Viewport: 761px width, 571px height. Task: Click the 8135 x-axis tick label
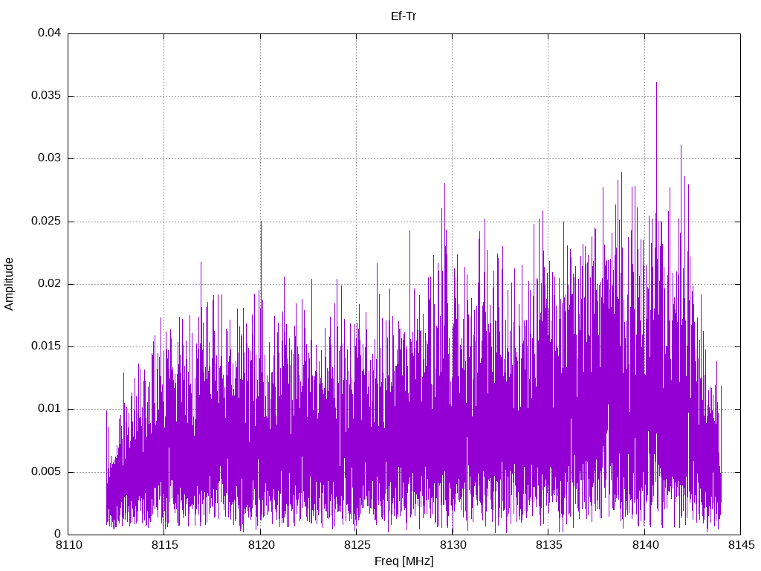coord(549,545)
